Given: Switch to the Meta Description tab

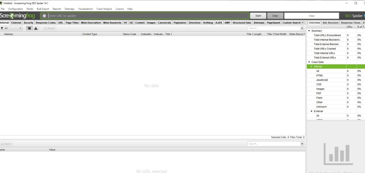Looking at the screenshot, I should point(91,22).
